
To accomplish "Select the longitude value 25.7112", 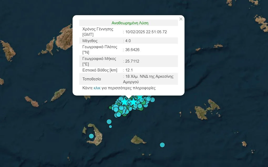I will click(132, 61).
